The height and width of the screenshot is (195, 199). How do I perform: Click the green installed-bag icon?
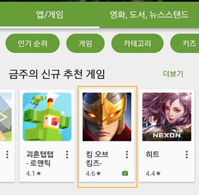pos(125,173)
